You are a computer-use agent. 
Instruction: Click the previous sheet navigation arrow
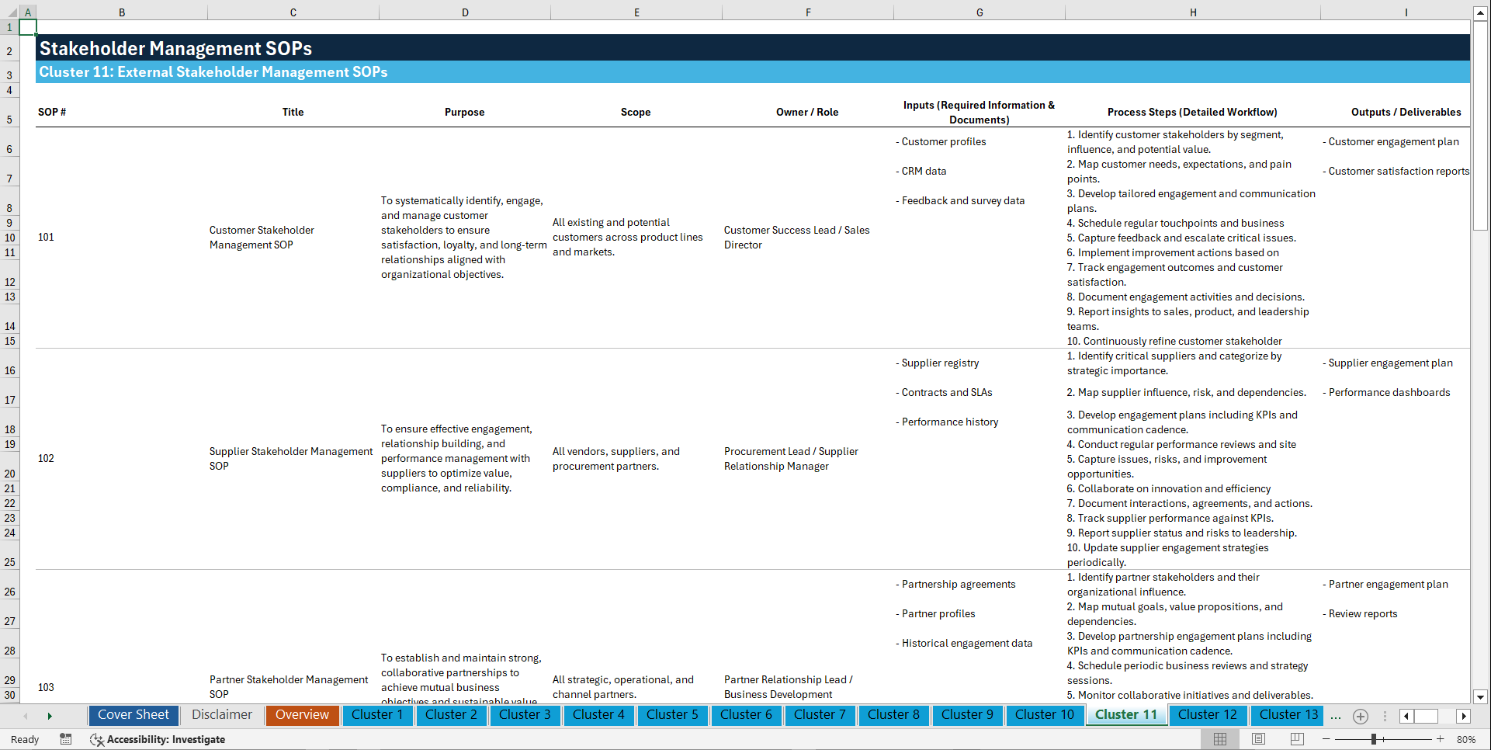[26, 716]
